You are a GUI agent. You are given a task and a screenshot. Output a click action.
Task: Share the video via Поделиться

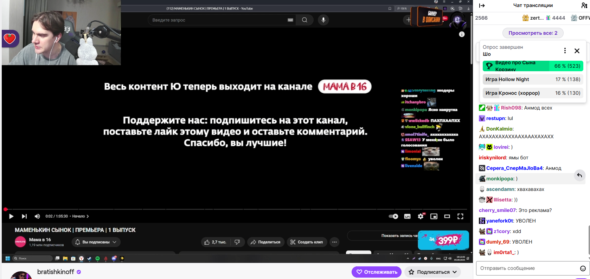(265, 242)
